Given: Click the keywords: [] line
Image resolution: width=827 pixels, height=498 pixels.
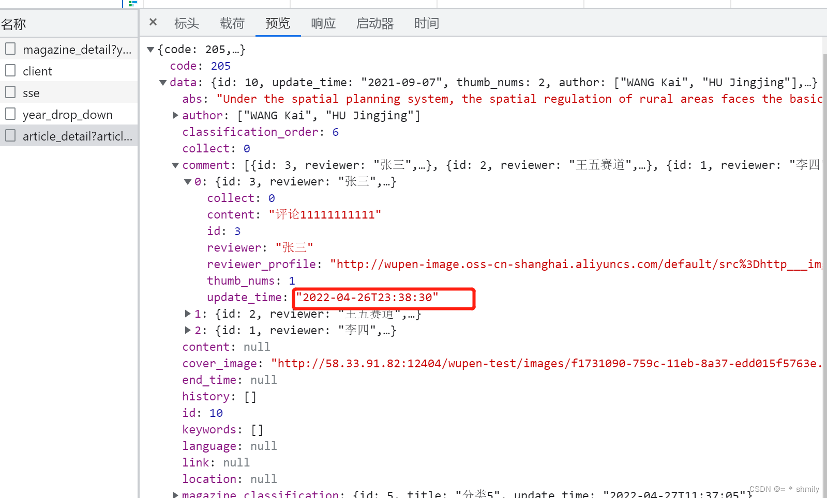Looking at the screenshot, I should pos(223,430).
